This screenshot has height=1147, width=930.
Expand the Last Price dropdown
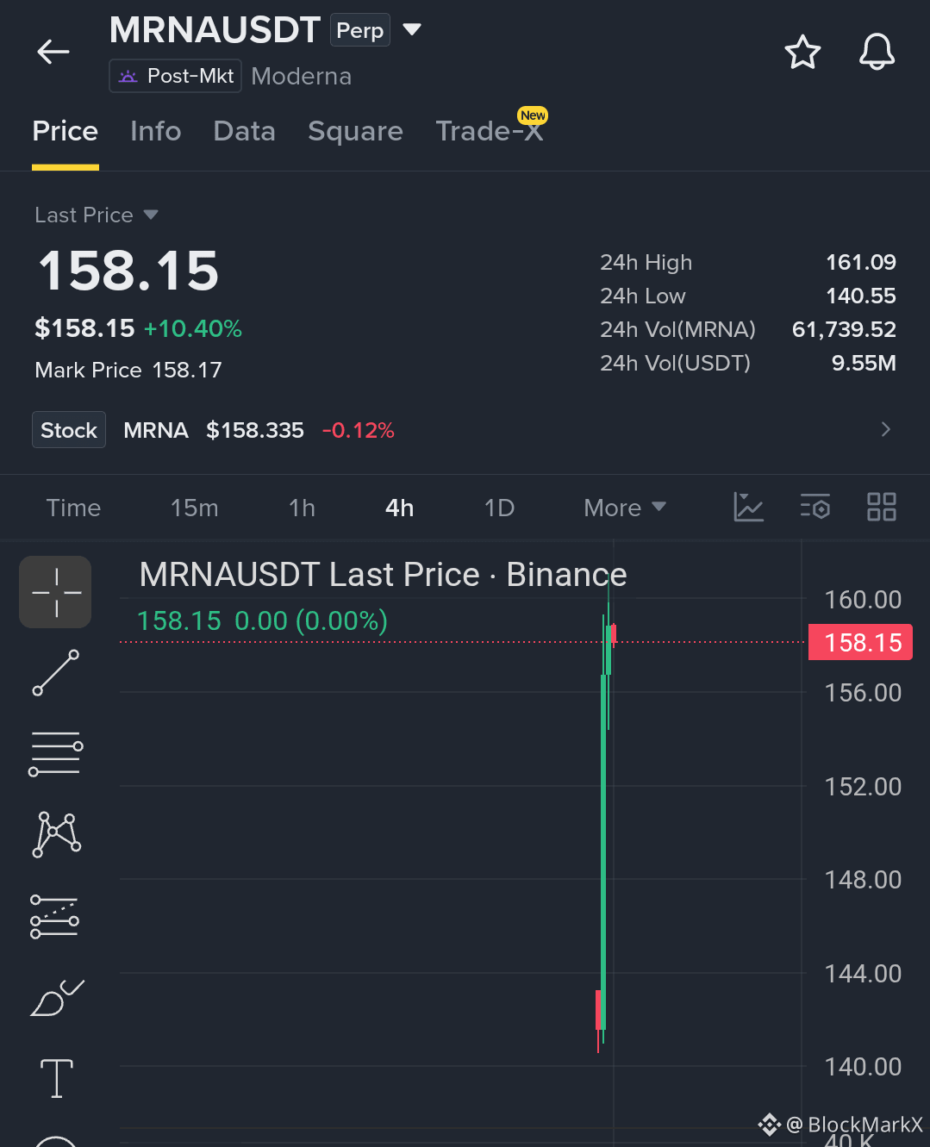click(97, 215)
